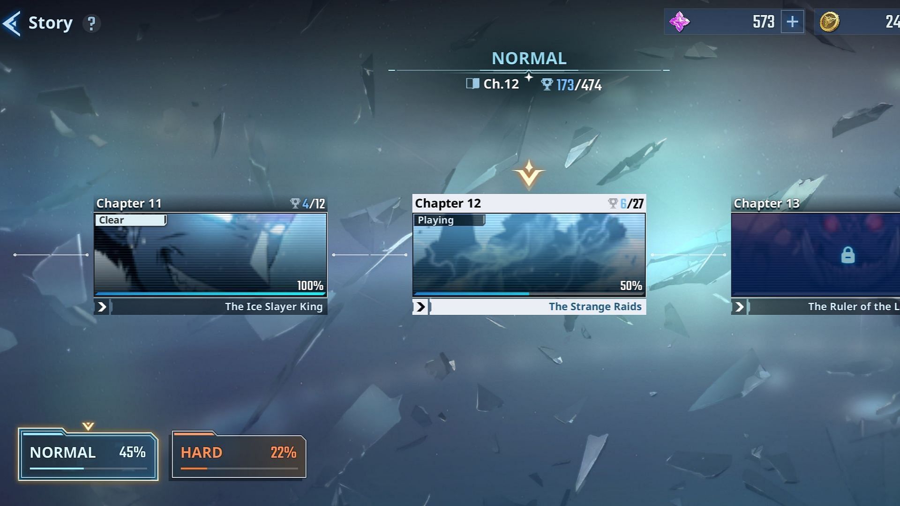Screen dimensions: 900x506
Task: Click the trophy icon on Chapter 12
Action: pos(612,203)
